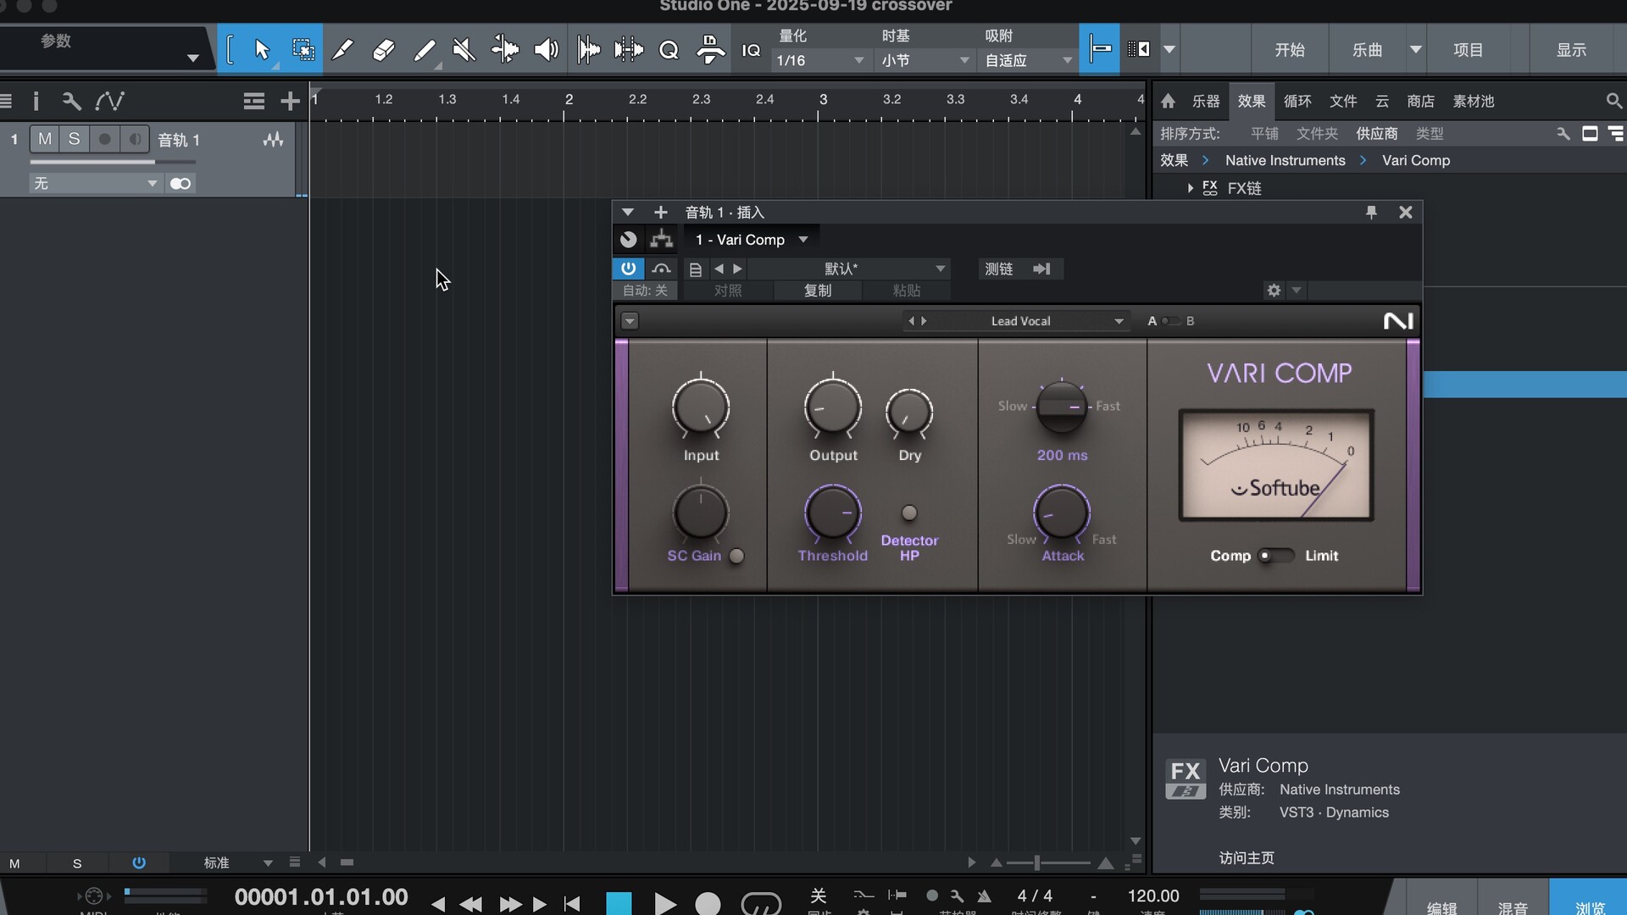This screenshot has width=1627, height=915.
Task: Switch to the 循环 browser tab
Action: tap(1297, 102)
